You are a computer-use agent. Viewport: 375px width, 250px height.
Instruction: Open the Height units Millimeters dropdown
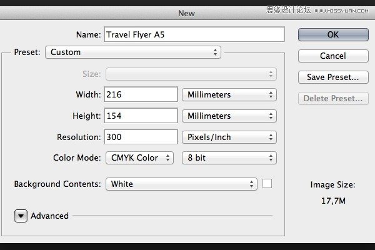point(229,116)
